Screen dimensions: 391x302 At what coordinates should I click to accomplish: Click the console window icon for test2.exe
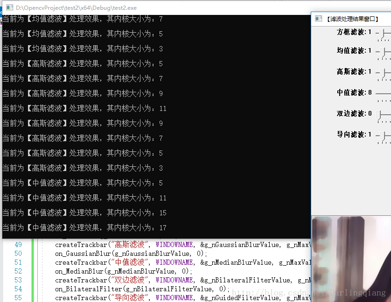(x=9, y=7)
